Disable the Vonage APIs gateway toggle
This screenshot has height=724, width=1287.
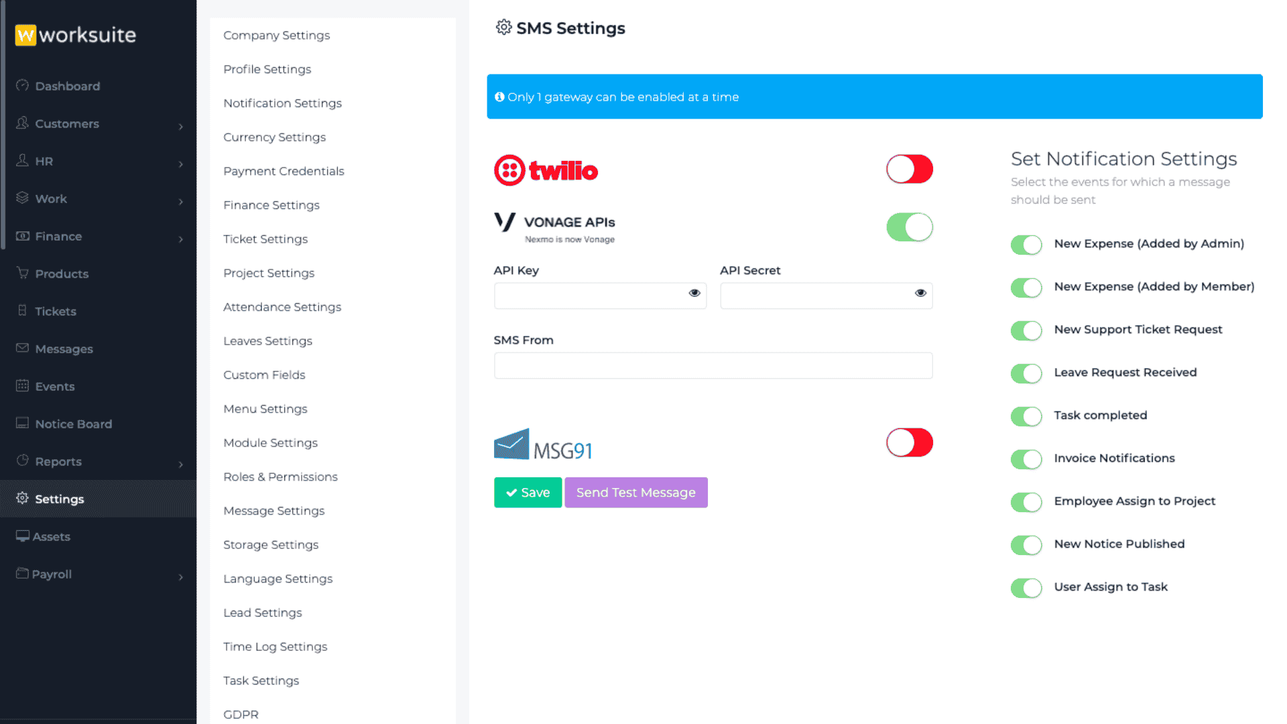click(x=910, y=227)
